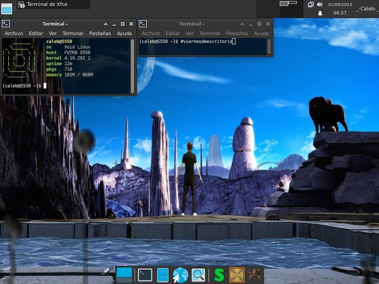Maximize the right terminal window
This screenshot has height=284, width=379.
[x=259, y=24]
